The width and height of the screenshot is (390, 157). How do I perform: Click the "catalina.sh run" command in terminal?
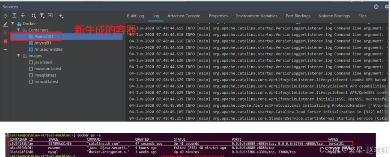[104, 144]
